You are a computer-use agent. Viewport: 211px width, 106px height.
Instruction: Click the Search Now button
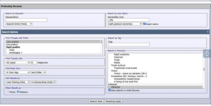(96, 101)
